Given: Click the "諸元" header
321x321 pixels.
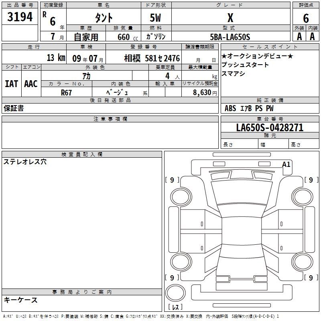Looking at the screenshot, I should pyautogui.click(x=270, y=135).
